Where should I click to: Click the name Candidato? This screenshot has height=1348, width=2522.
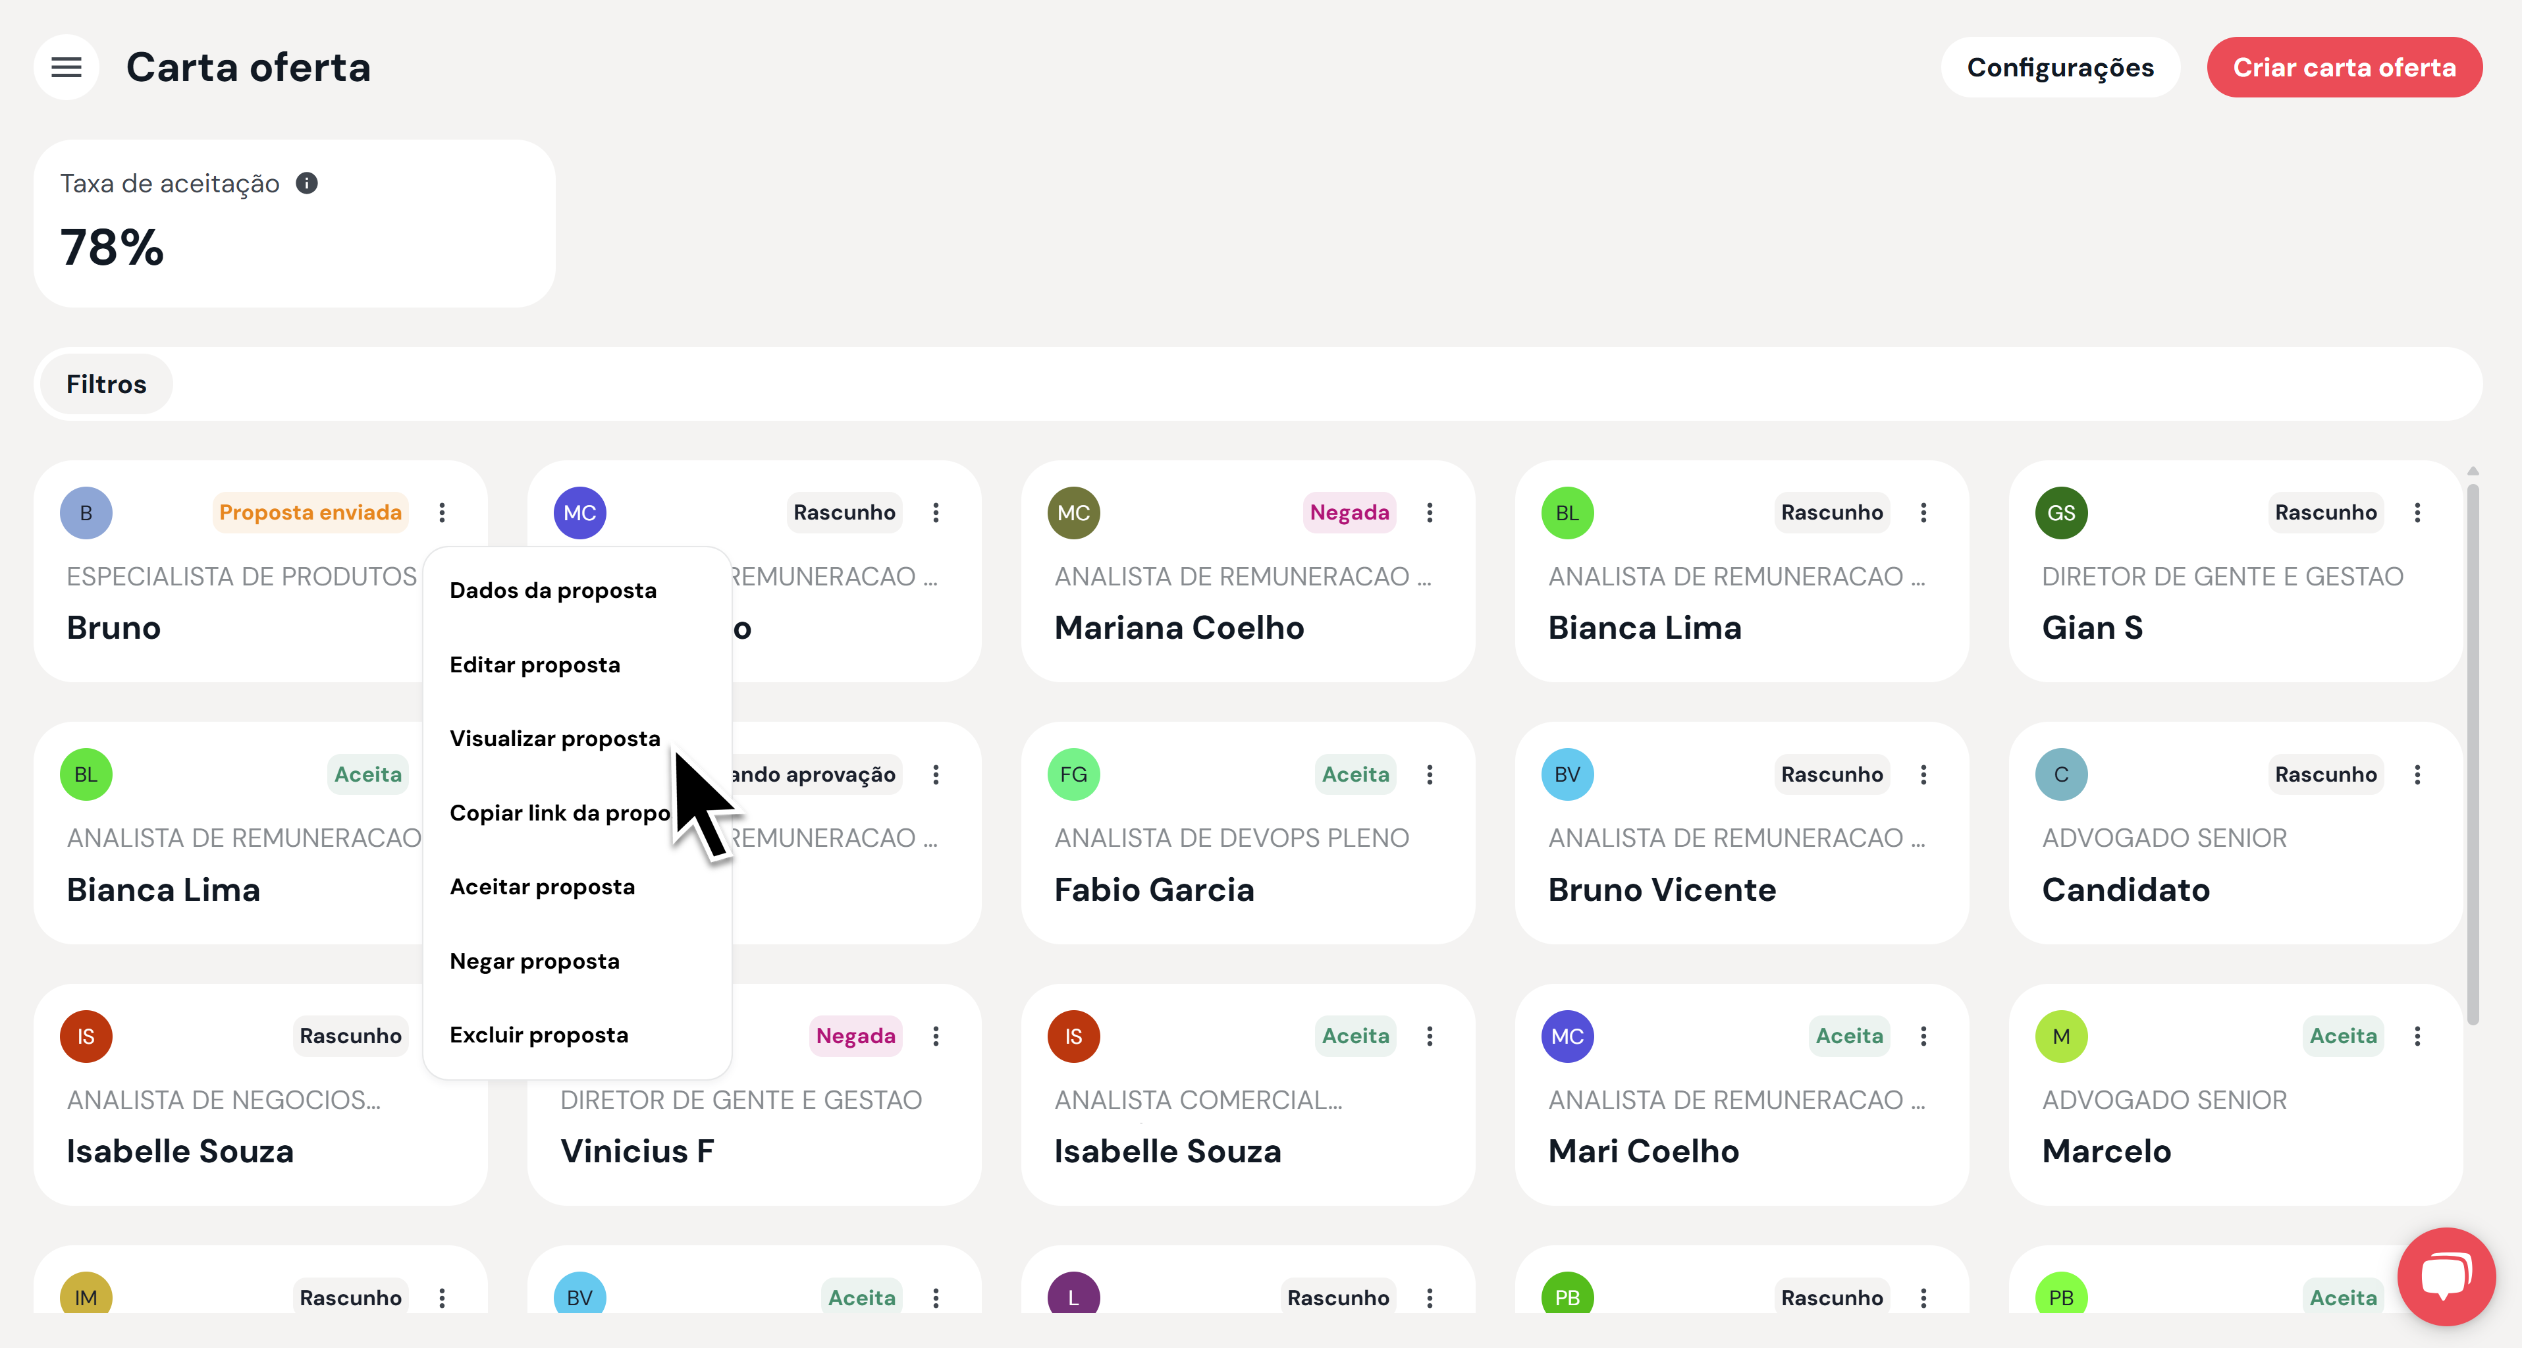(x=2126, y=890)
